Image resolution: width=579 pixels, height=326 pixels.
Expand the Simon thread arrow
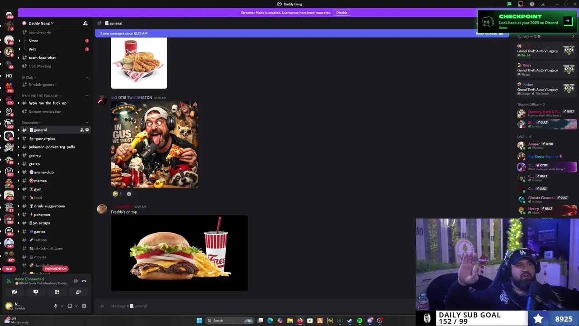19,41
